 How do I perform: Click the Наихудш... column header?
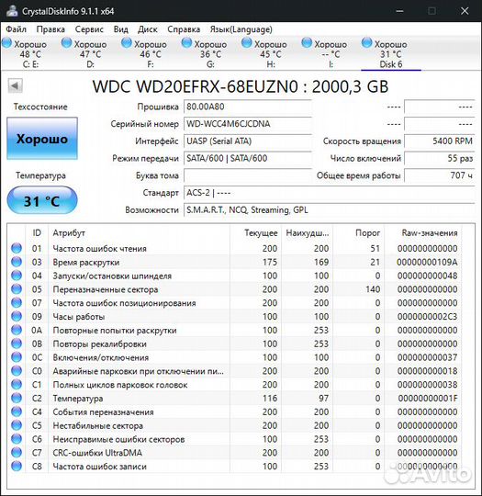[307, 233]
